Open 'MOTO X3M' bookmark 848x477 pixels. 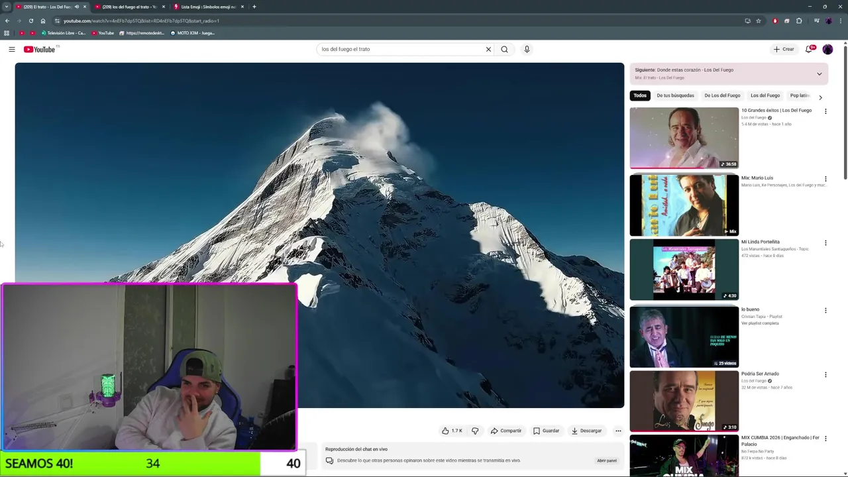point(193,32)
